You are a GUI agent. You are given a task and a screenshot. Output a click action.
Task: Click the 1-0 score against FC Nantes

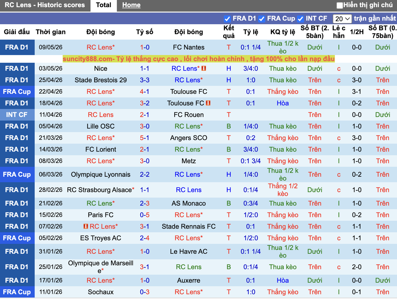(x=145, y=47)
